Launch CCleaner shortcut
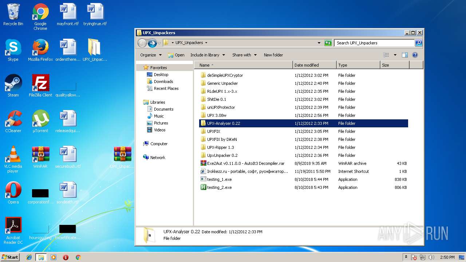Image resolution: width=466 pixels, height=262 pixels. (13, 122)
